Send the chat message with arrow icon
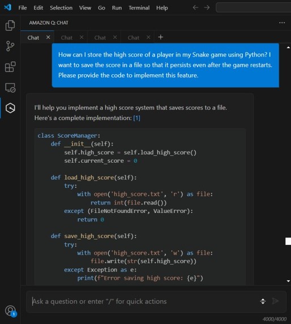This screenshot has height=324, width=291. 275,301
